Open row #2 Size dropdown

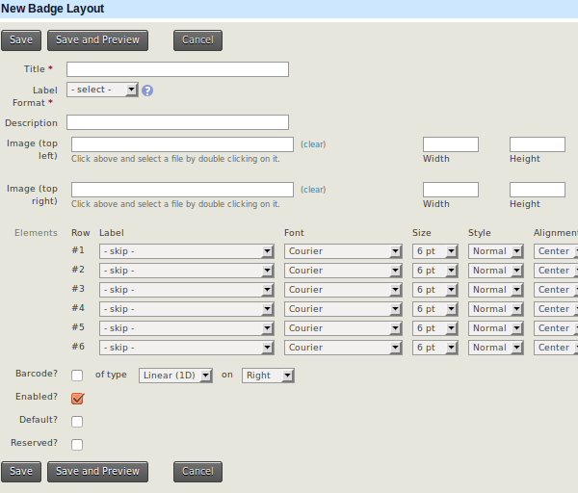pos(436,271)
